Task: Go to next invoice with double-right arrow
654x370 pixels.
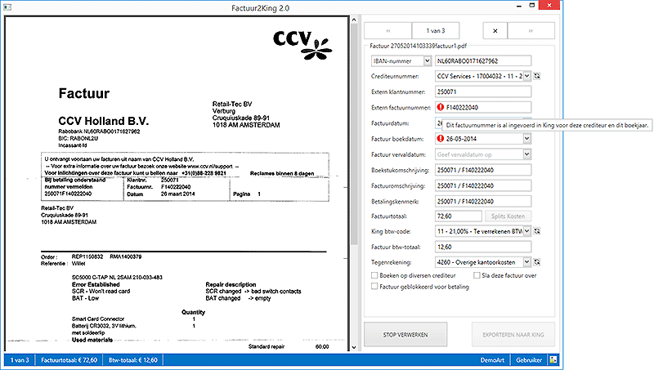Action: [531, 30]
